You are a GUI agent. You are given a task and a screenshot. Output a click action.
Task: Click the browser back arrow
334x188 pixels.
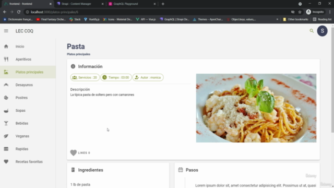(5, 12)
